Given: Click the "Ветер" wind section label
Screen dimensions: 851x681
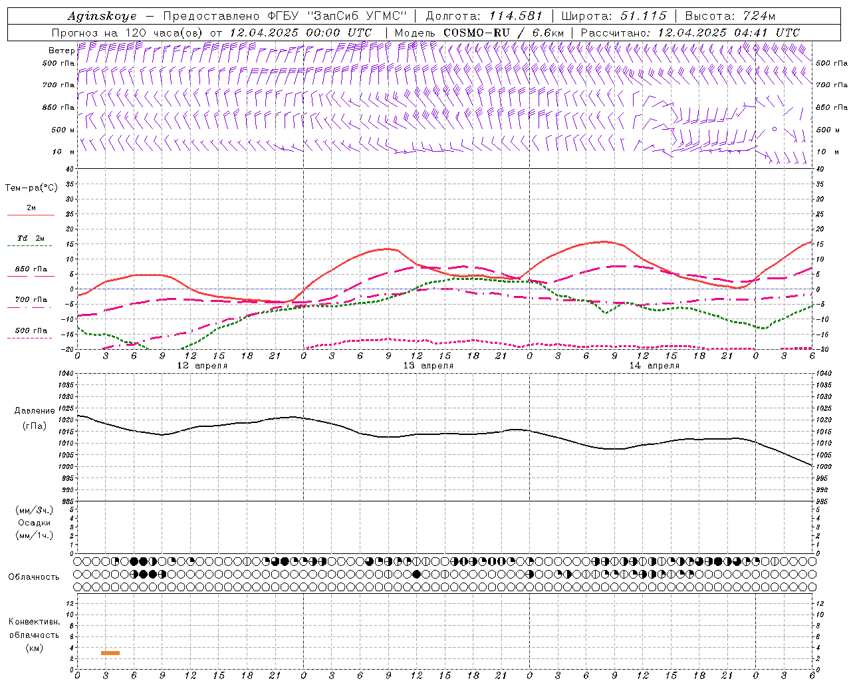Looking at the screenshot, I should (x=62, y=51).
